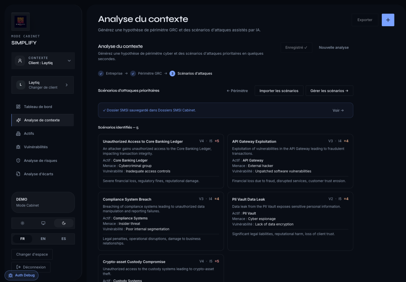The height and width of the screenshot is (282, 406).
Task: Select Analyse de contexte menu item
Action: pos(43,120)
